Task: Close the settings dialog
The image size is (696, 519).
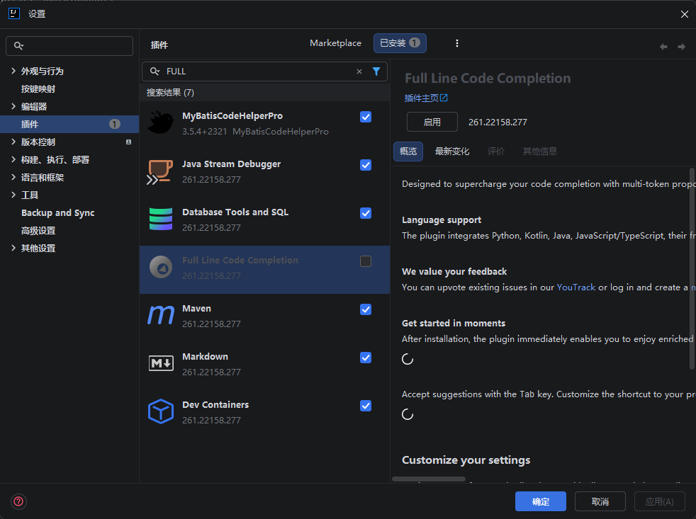Action: (x=684, y=14)
